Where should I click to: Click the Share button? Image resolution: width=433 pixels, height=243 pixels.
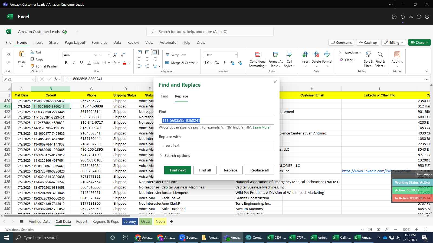click(x=419, y=42)
